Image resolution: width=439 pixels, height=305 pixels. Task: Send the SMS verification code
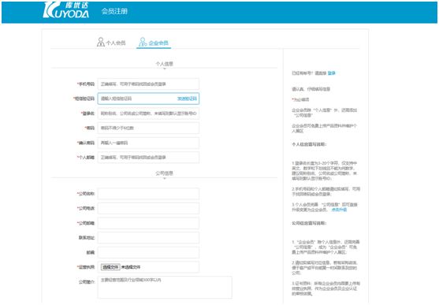click(187, 99)
